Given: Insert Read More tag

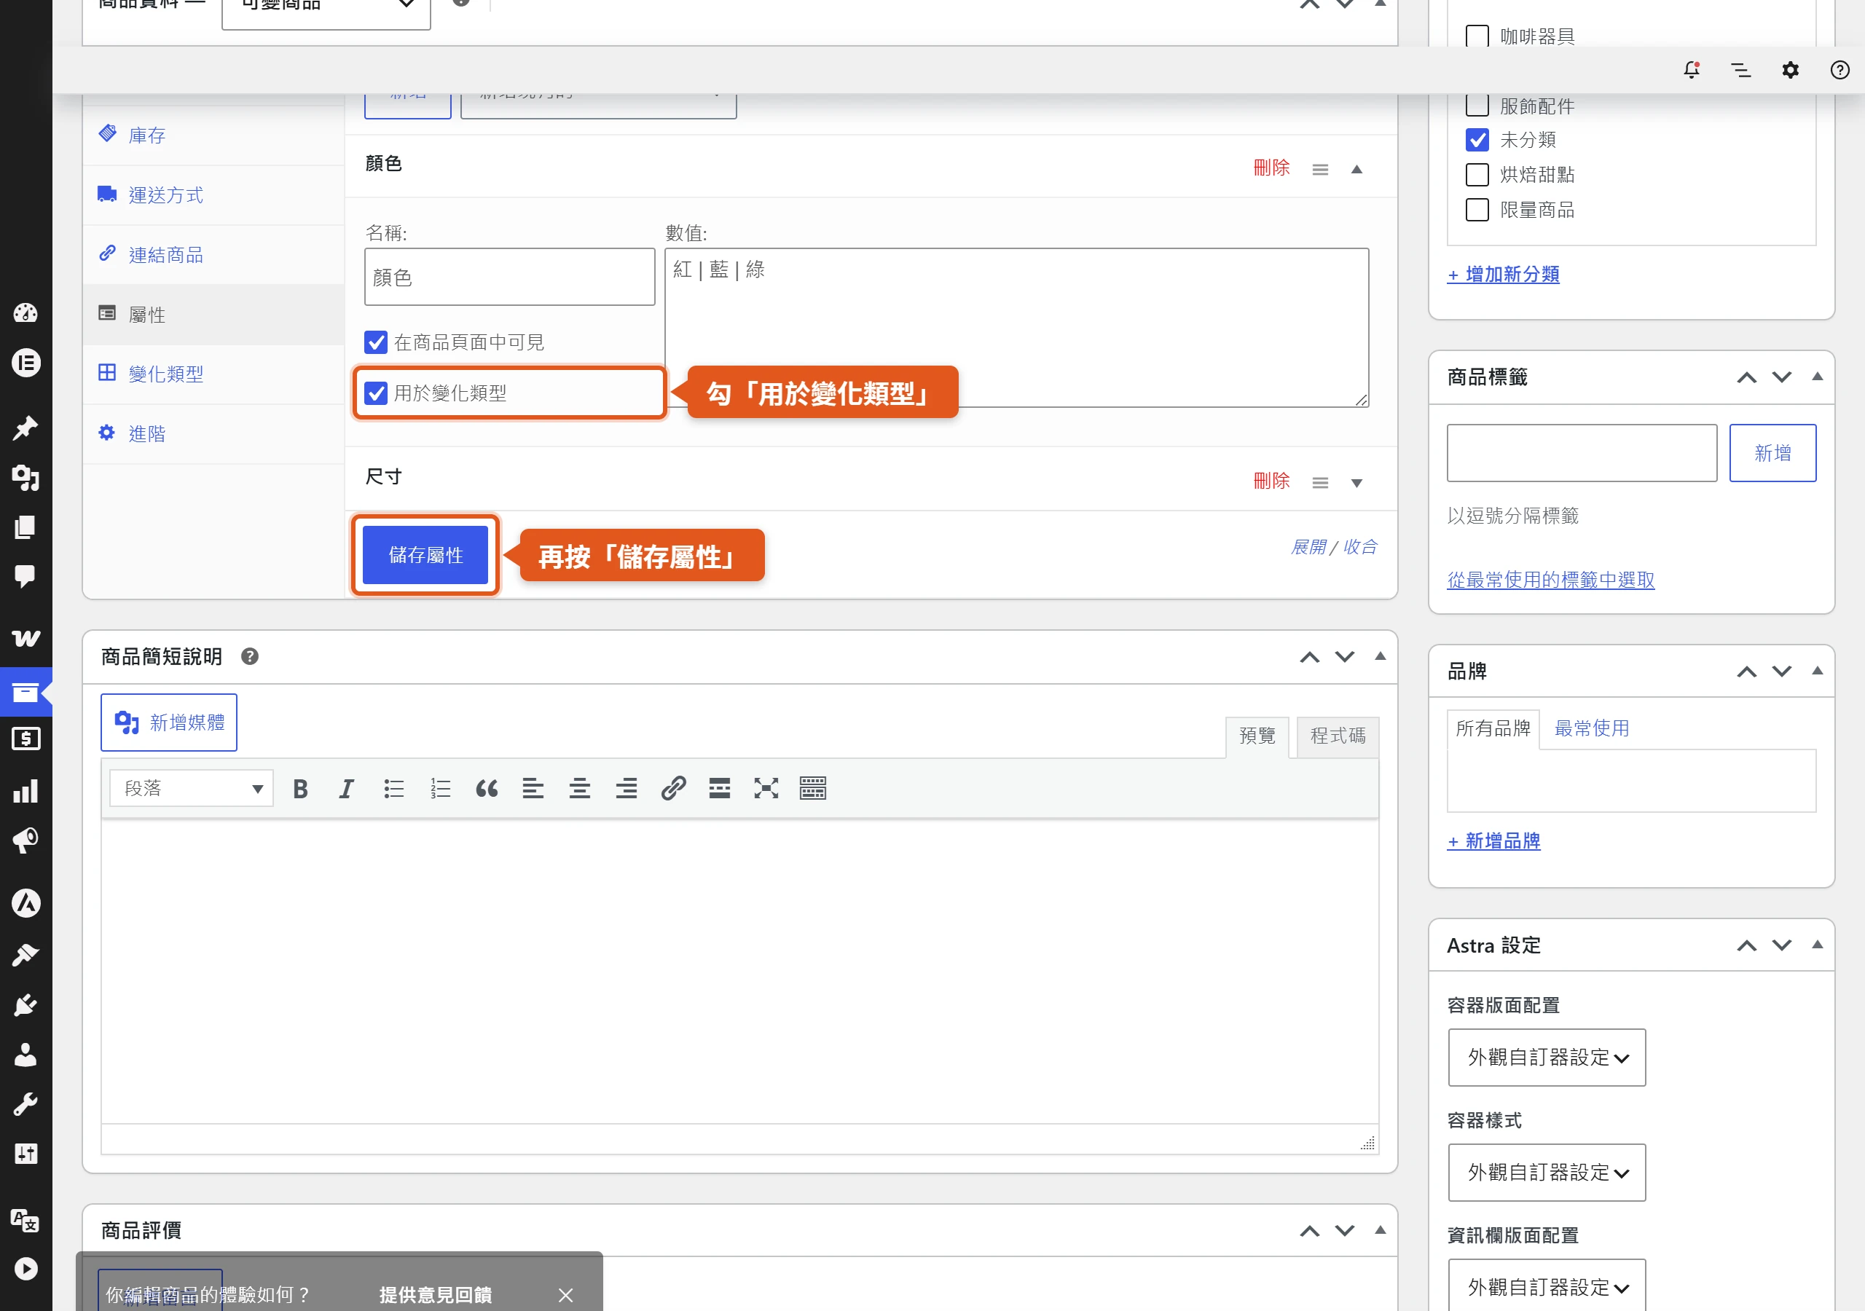Looking at the screenshot, I should coord(720,788).
